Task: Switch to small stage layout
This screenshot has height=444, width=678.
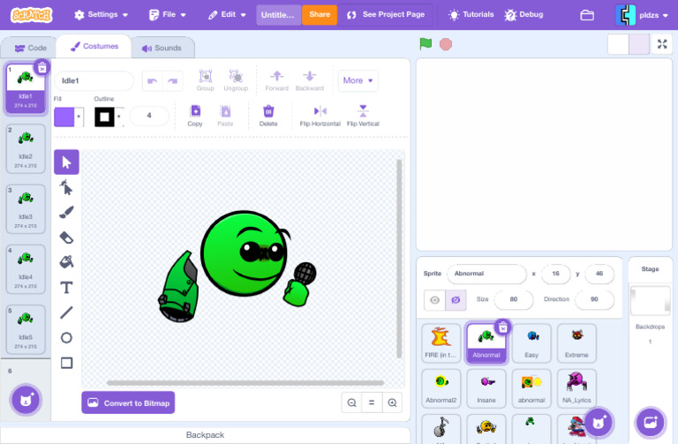Action: coord(618,44)
